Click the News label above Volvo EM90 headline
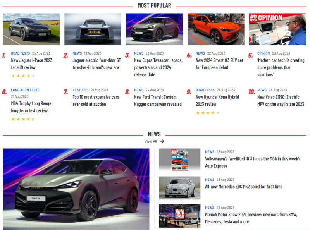Image resolution: width=310 pixels, height=230 pixels. pyautogui.click(x=262, y=90)
